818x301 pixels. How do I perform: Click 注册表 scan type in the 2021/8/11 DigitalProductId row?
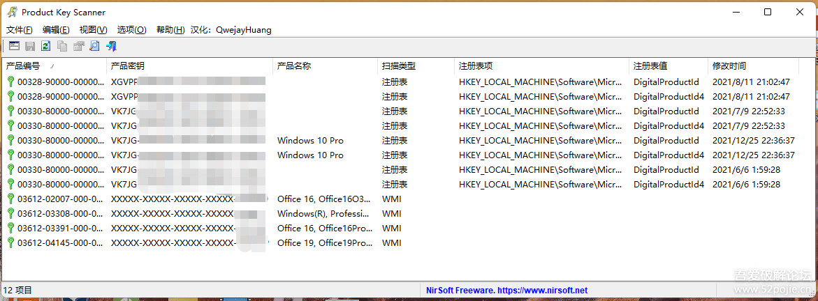(395, 82)
